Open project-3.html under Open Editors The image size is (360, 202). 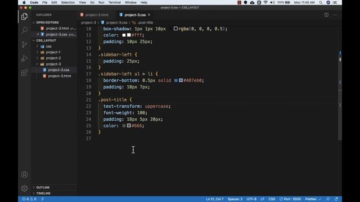(57, 29)
